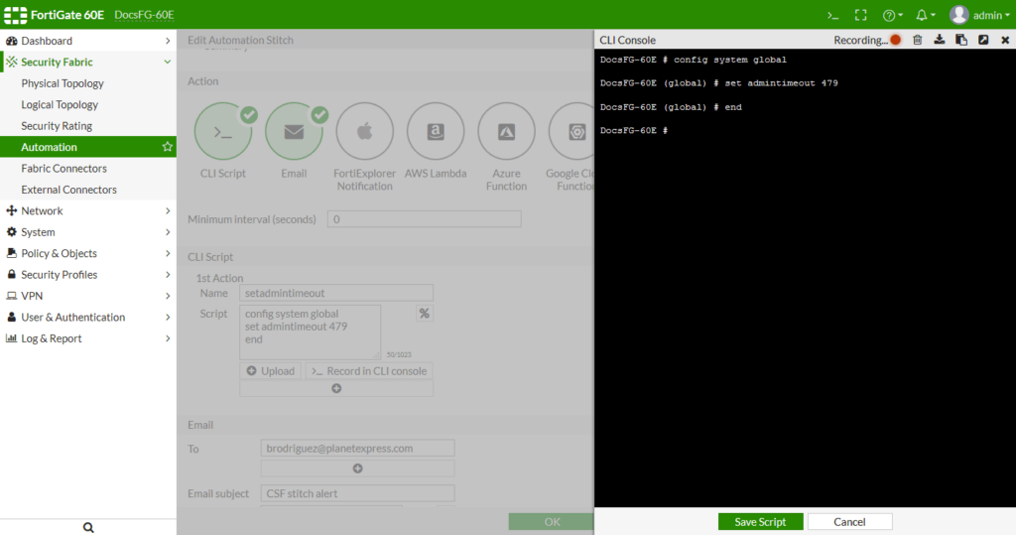Go to Physical Topology page

point(63,83)
